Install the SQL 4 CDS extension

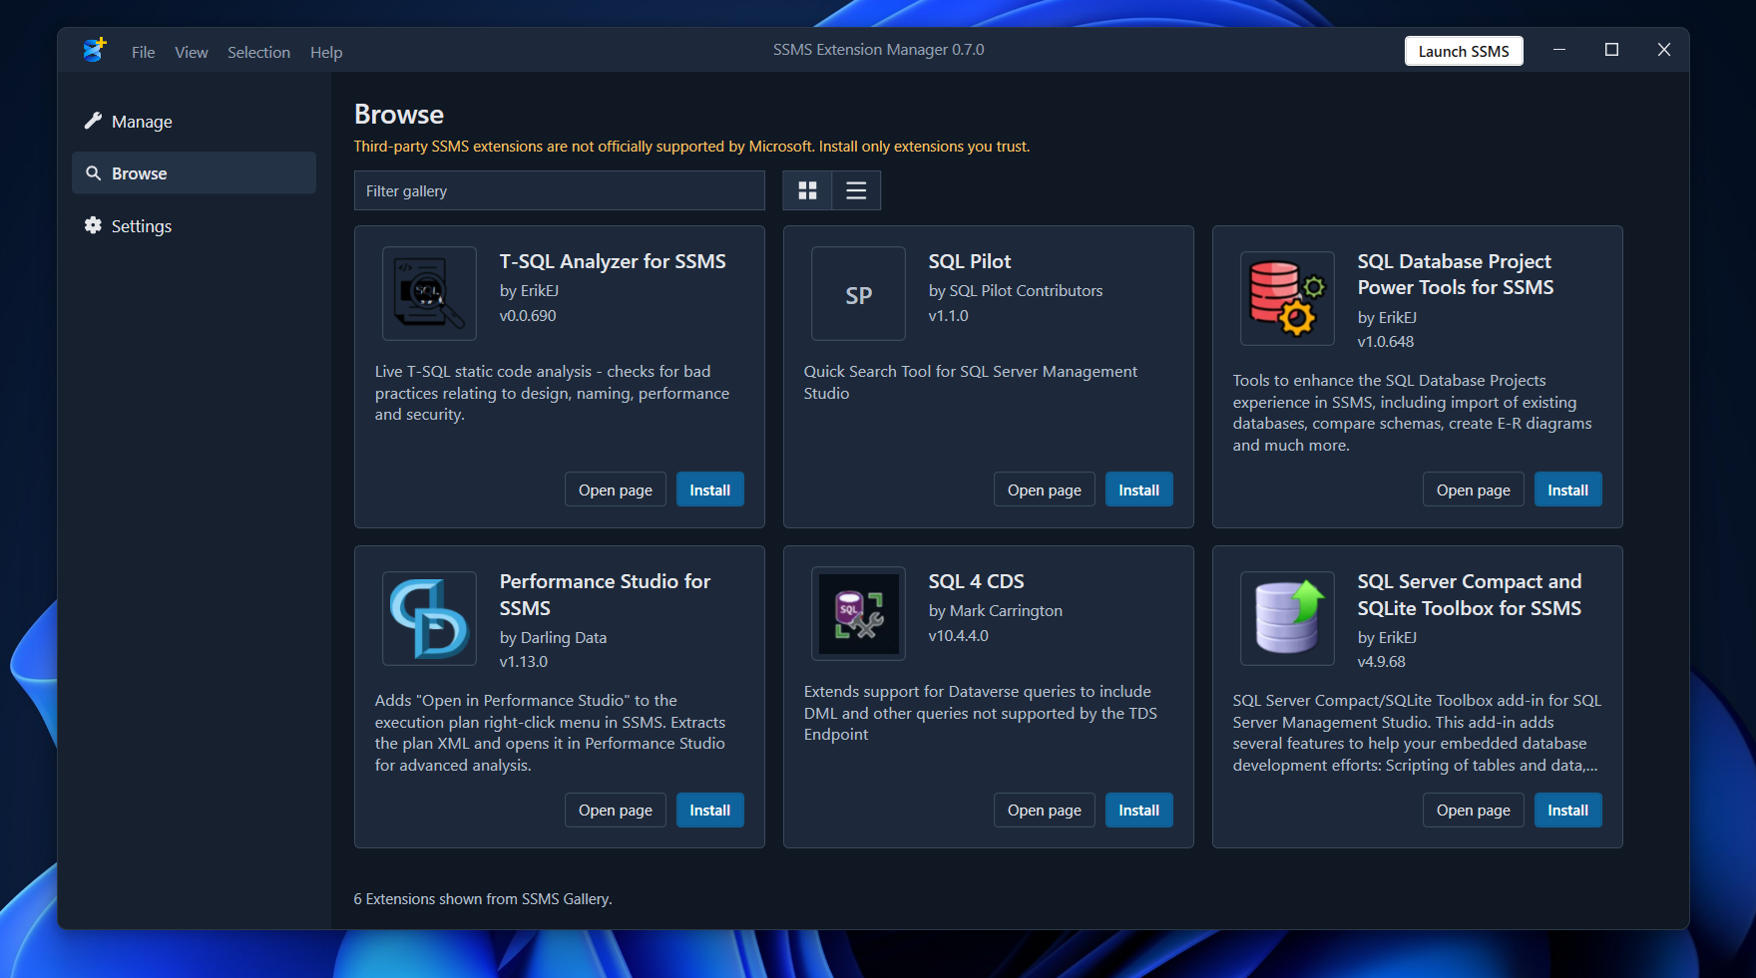(1139, 810)
